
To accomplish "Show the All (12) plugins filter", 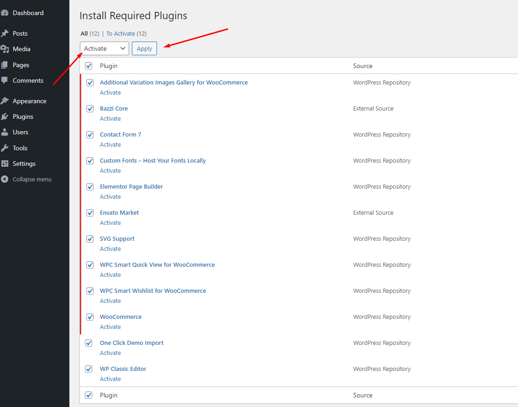I will pyautogui.click(x=90, y=33).
